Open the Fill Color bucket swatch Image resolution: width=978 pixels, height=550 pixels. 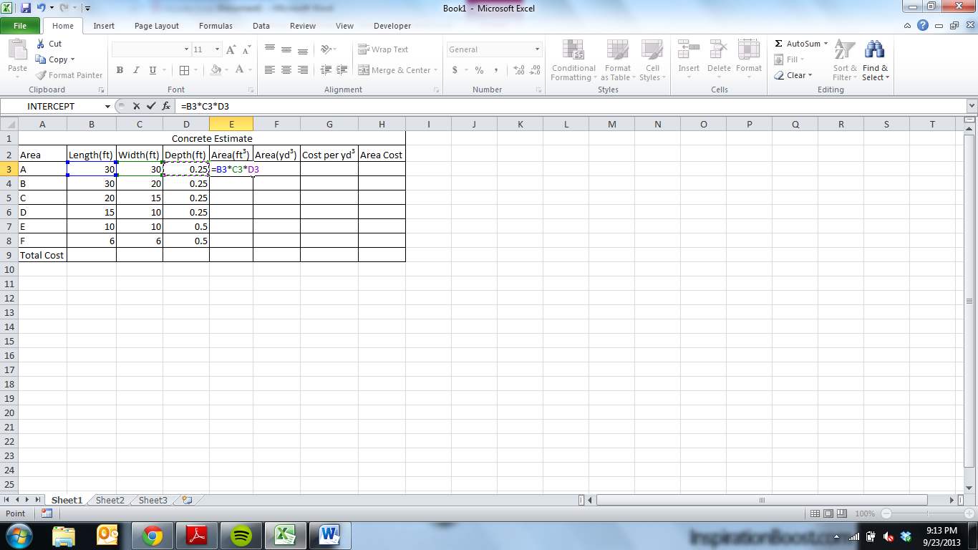click(x=216, y=69)
